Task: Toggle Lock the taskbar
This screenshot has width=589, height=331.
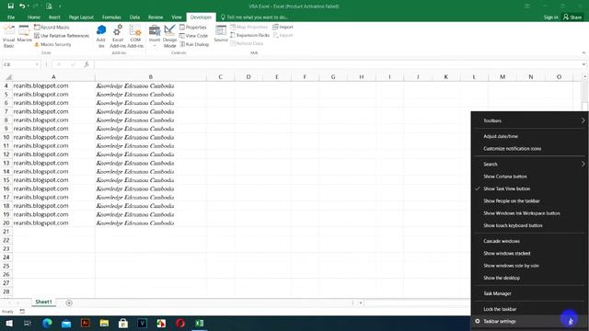Action: point(530,309)
